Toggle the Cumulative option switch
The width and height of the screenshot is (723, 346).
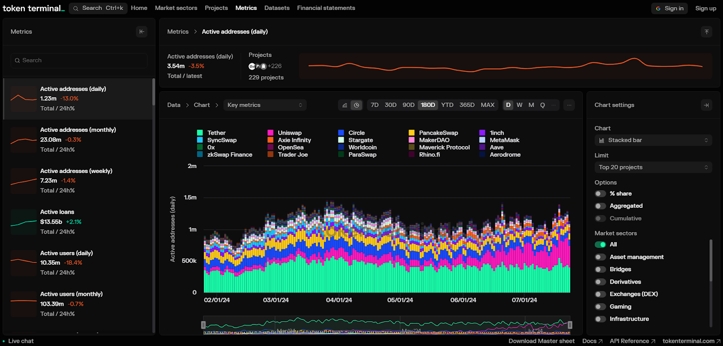[x=600, y=219]
